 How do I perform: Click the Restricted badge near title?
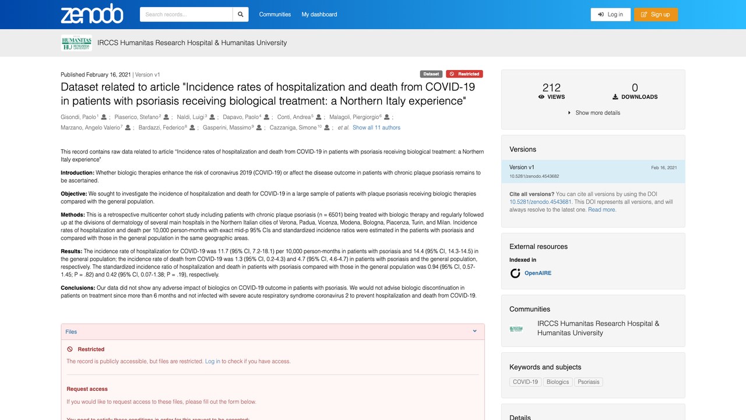point(465,74)
